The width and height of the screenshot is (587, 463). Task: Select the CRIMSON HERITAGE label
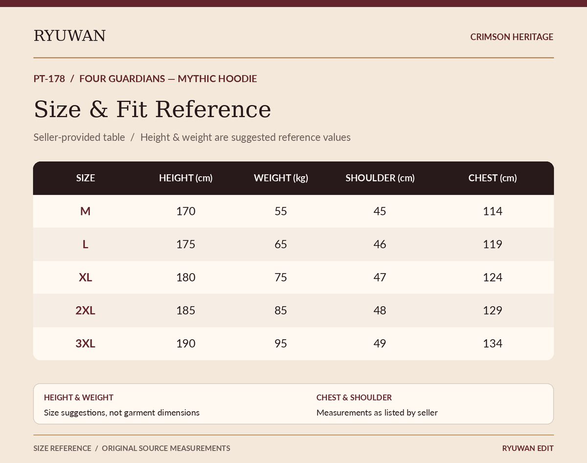[512, 37]
